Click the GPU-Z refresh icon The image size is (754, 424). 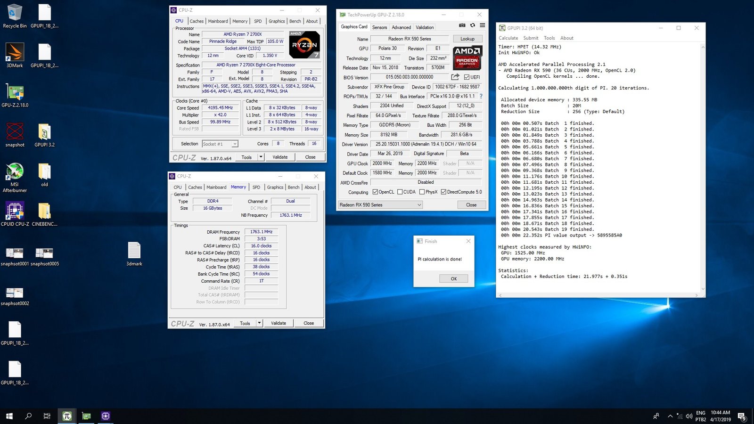pyautogui.click(x=472, y=25)
